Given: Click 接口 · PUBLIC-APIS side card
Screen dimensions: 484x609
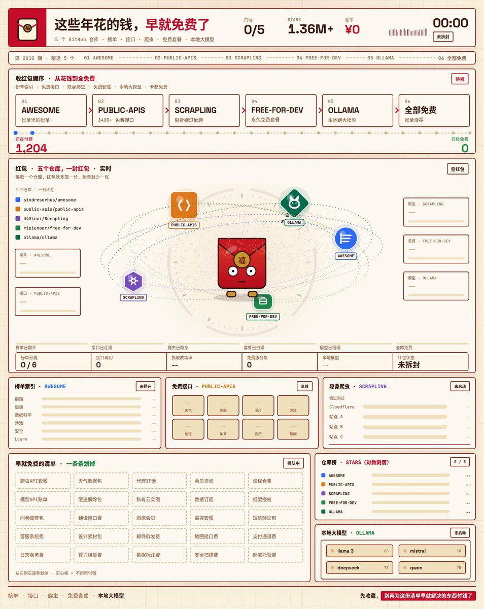Looking at the screenshot, I should click(48, 301).
